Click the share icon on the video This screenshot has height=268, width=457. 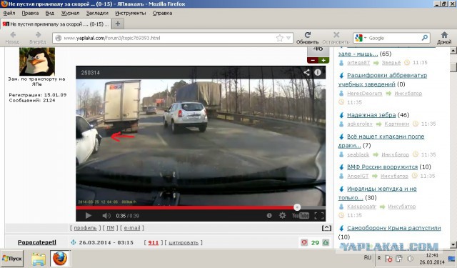tap(306, 72)
